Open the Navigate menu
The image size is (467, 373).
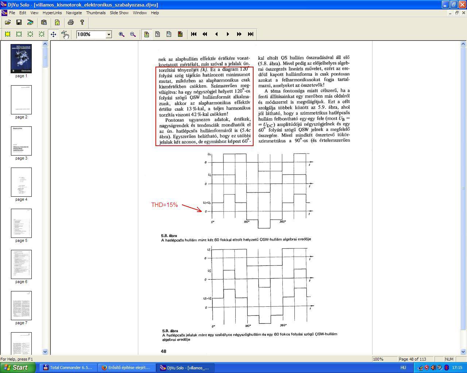[x=74, y=13]
